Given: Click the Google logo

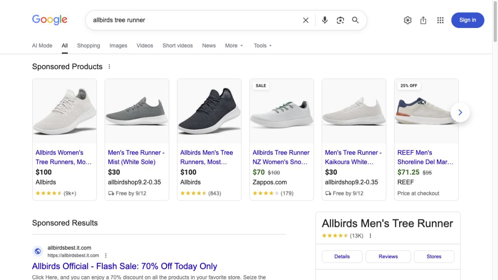Looking at the screenshot, I should tap(50, 20).
